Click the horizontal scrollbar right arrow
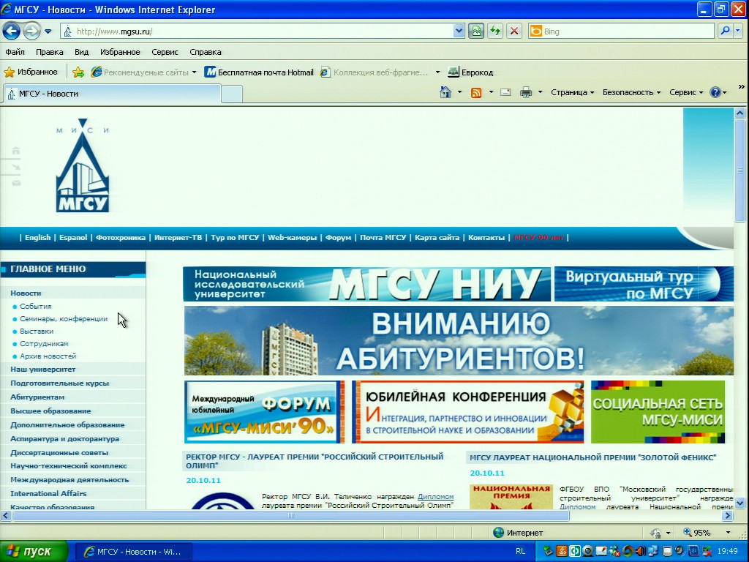This screenshot has width=749, height=562. coord(728,516)
